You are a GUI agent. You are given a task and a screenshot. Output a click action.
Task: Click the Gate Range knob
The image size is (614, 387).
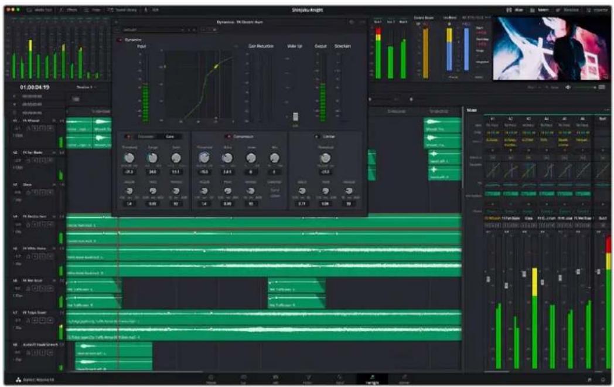(x=152, y=158)
